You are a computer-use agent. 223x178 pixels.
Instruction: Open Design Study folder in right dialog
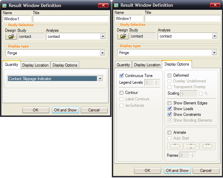tap(123, 36)
